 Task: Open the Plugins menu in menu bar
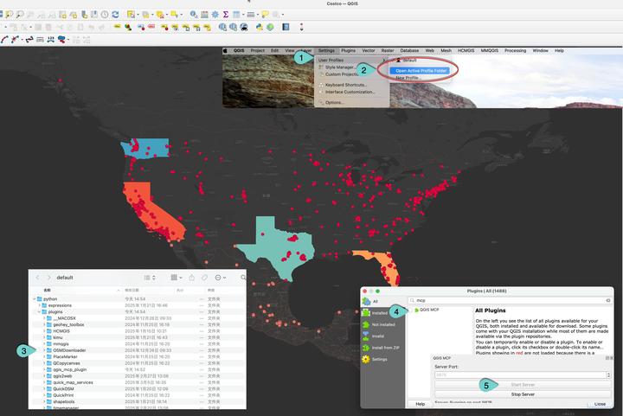[348, 51]
